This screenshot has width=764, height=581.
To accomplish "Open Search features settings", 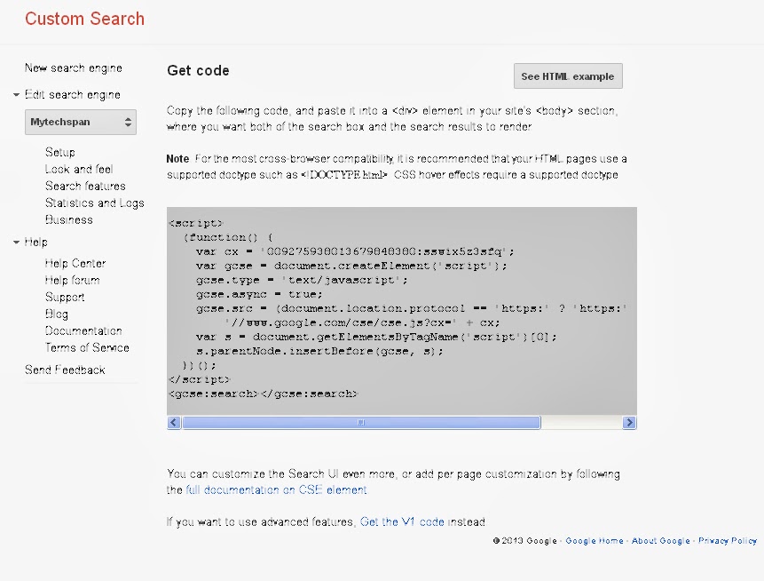I will [85, 186].
